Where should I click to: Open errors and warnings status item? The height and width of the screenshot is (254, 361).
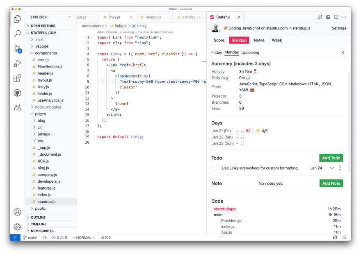tap(59, 238)
